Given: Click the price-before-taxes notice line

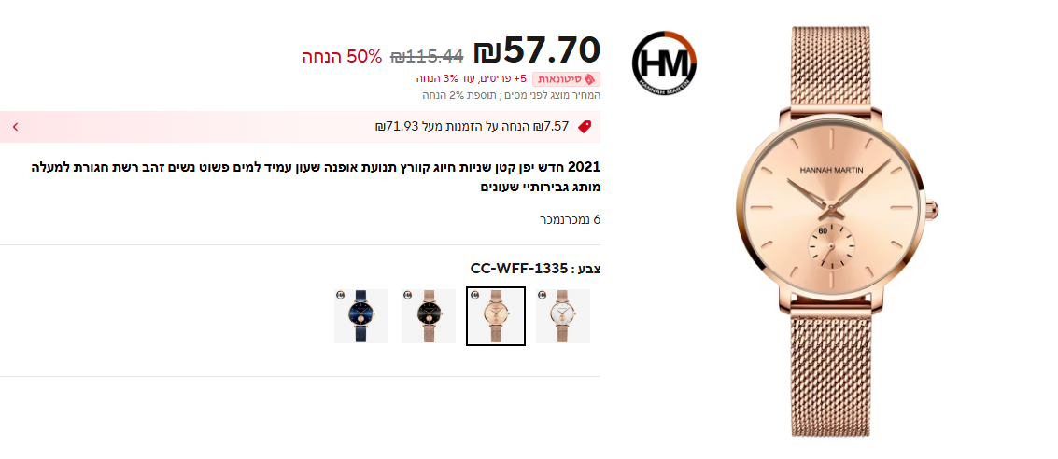Looking at the screenshot, I should pos(512,95).
